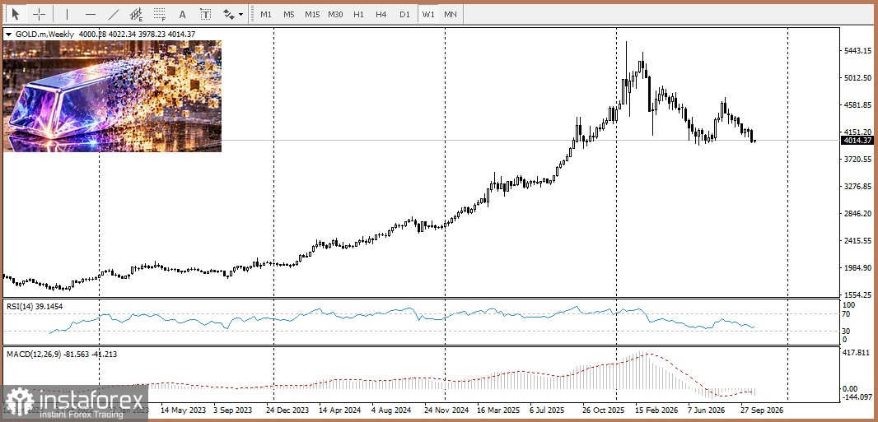878x422 pixels.
Task: Expand the GOLD.m chart title triangle
Action: (x=9, y=34)
